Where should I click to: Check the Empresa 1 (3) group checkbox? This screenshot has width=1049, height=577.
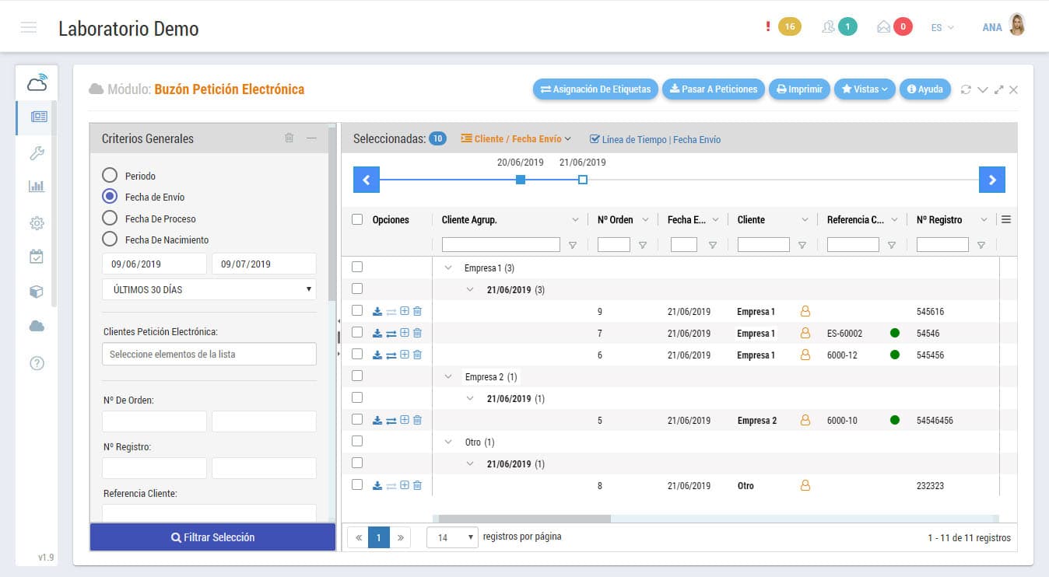pyautogui.click(x=357, y=267)
